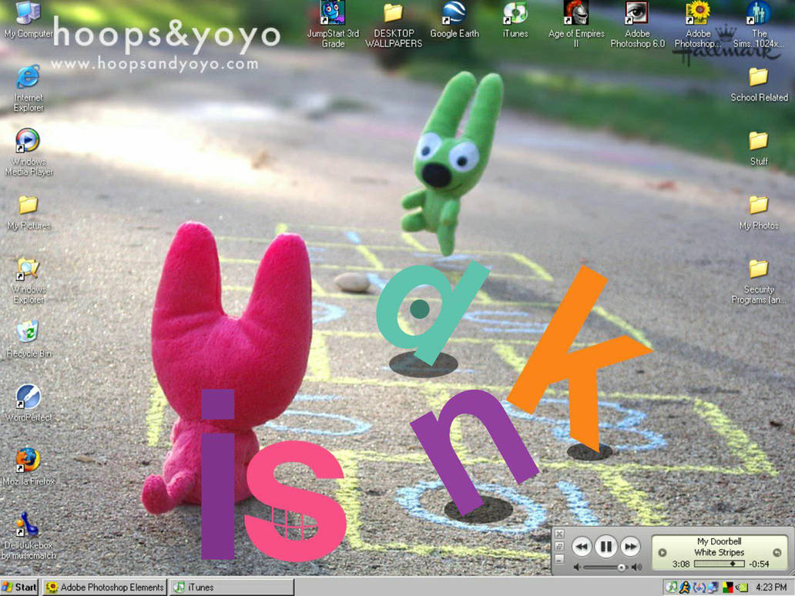Click the Adobe Photoshop 6.0 desktop icon
The image size is (795, 596).
(637, 25)
